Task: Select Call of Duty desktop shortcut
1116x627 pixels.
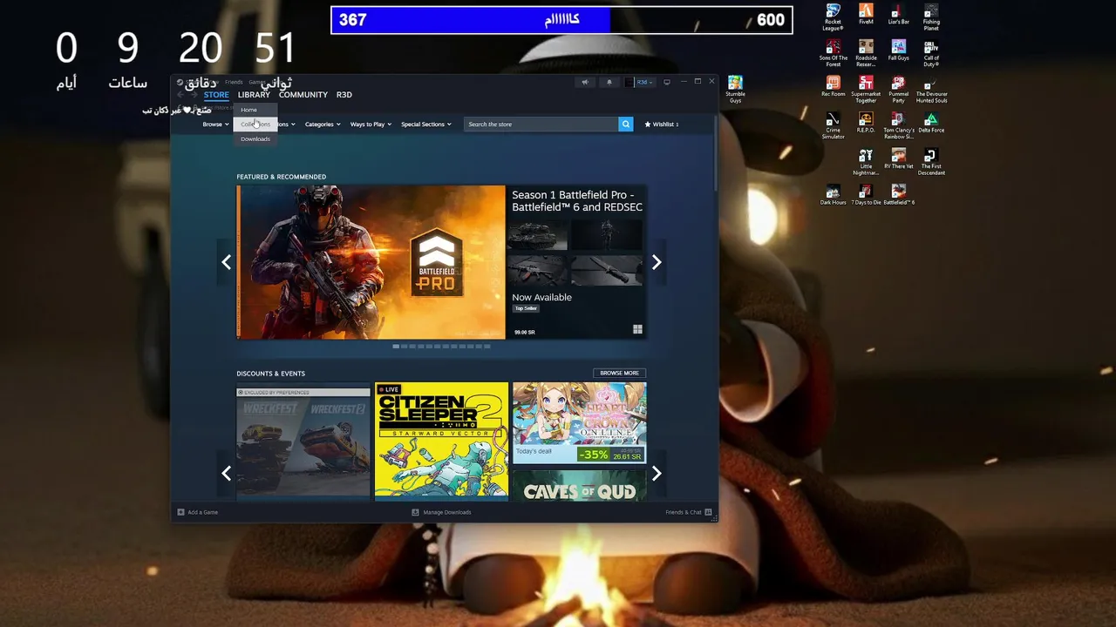Action: tap(931, 53)
